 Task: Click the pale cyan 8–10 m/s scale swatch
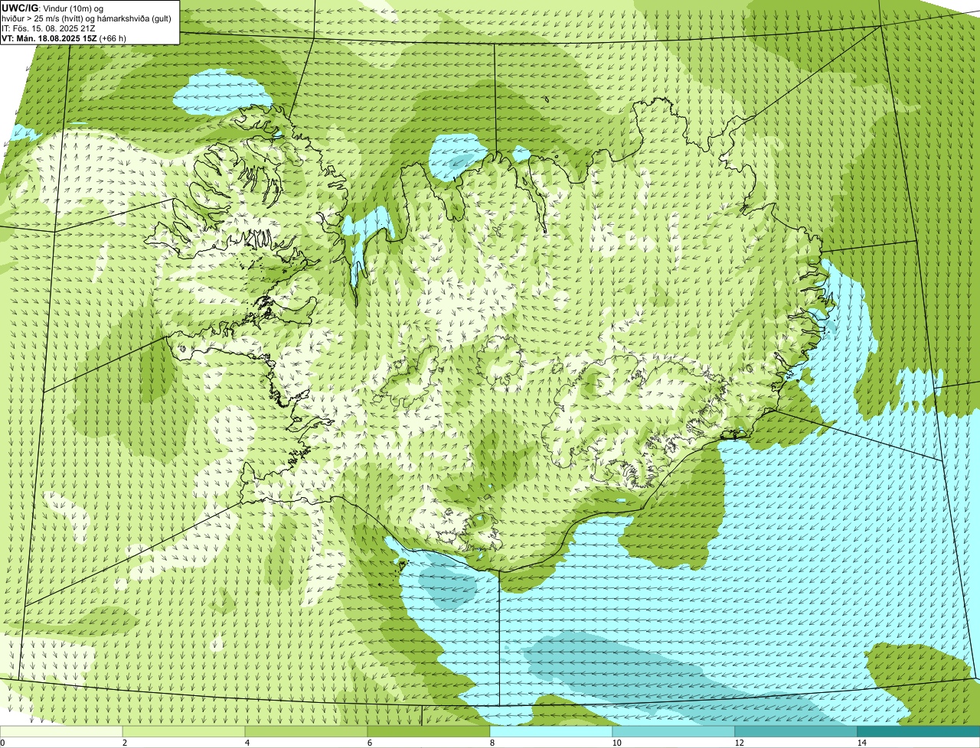pos(551,731)
